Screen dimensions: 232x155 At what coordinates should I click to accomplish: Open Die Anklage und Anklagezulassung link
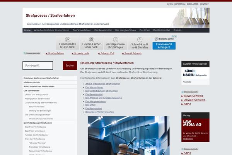point(104,98)
